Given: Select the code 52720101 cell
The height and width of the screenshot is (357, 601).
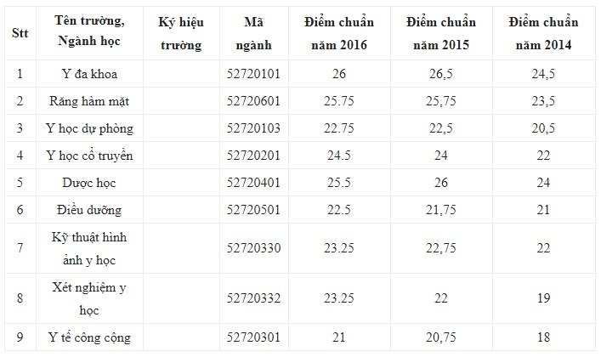Looking at the screenshot, I should click(x=253, y=74).
